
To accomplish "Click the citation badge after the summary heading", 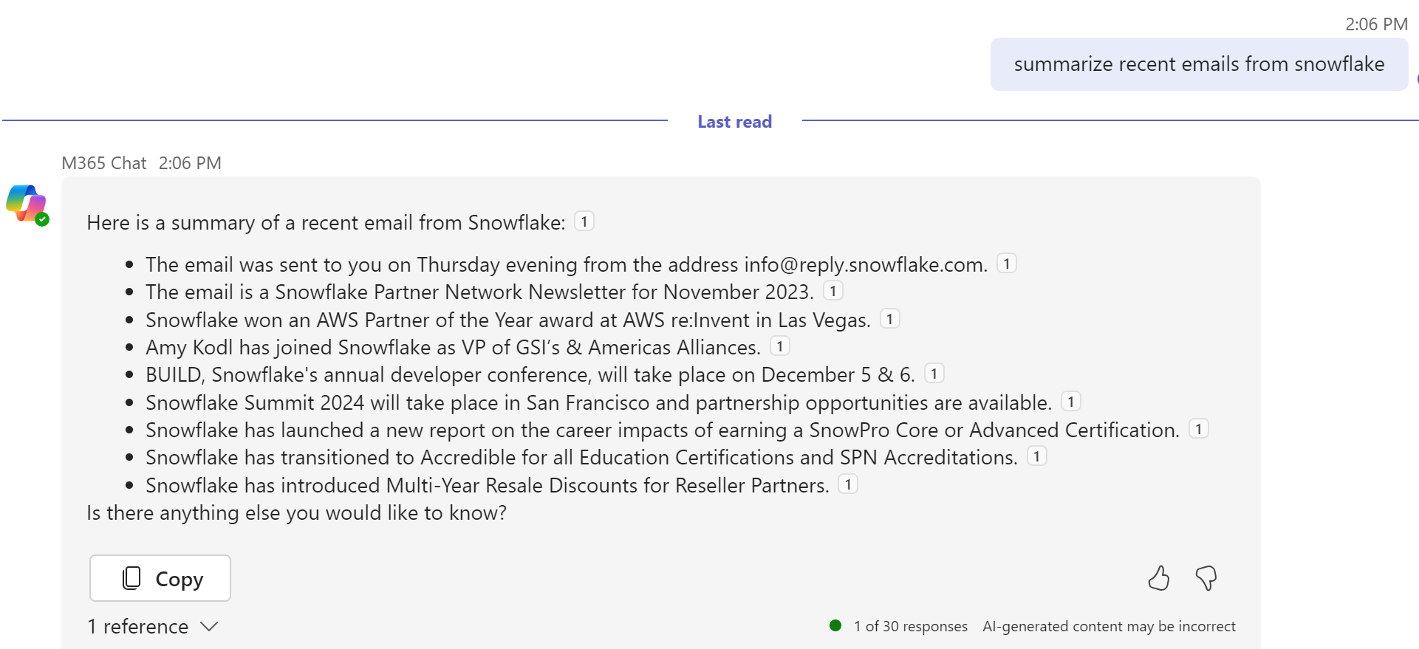I will tap(584, 222).
